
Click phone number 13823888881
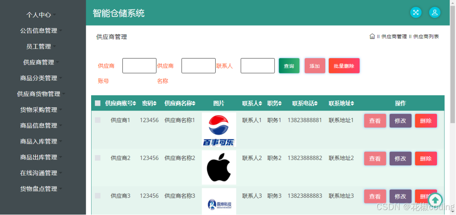[305, 120]
